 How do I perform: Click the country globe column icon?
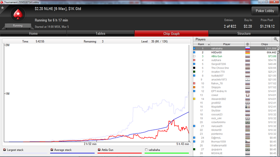247,44
